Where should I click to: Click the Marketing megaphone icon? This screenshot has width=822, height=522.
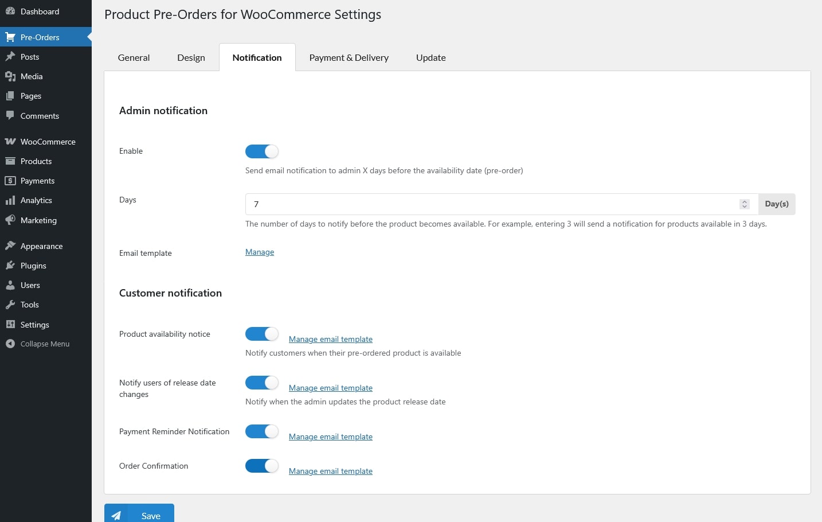coord(10,220)
